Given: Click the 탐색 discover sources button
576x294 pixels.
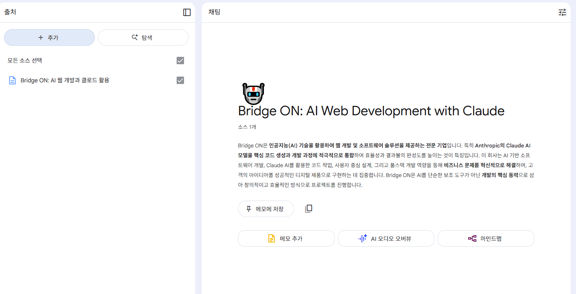Looking at the screenshot, I should [x=143, y=37].
